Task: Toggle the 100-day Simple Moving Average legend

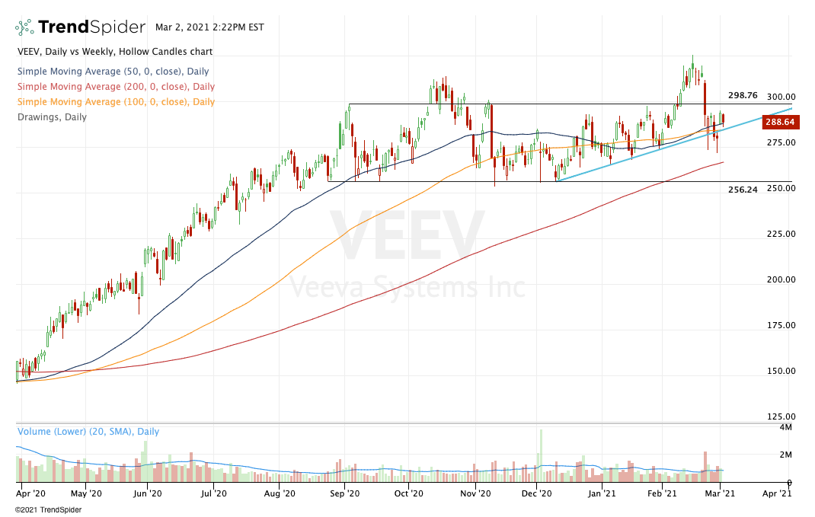Action: click(116, 102)
